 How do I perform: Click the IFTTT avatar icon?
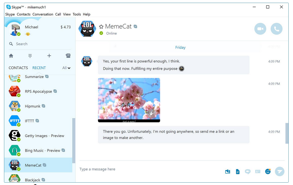coord(15,121)
